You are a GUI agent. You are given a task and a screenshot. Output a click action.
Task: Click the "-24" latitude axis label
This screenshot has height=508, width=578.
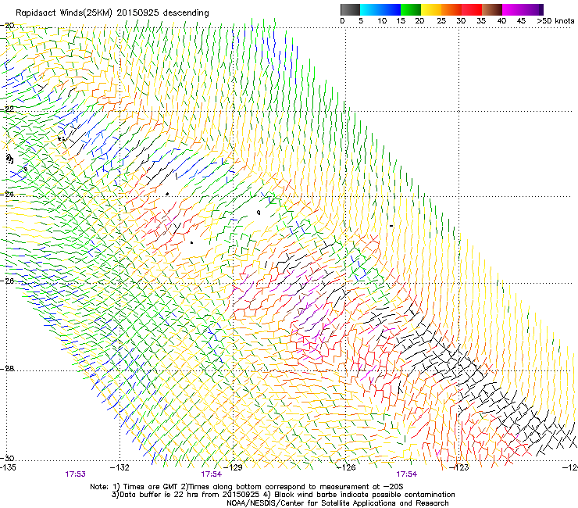tap(7, 194)
